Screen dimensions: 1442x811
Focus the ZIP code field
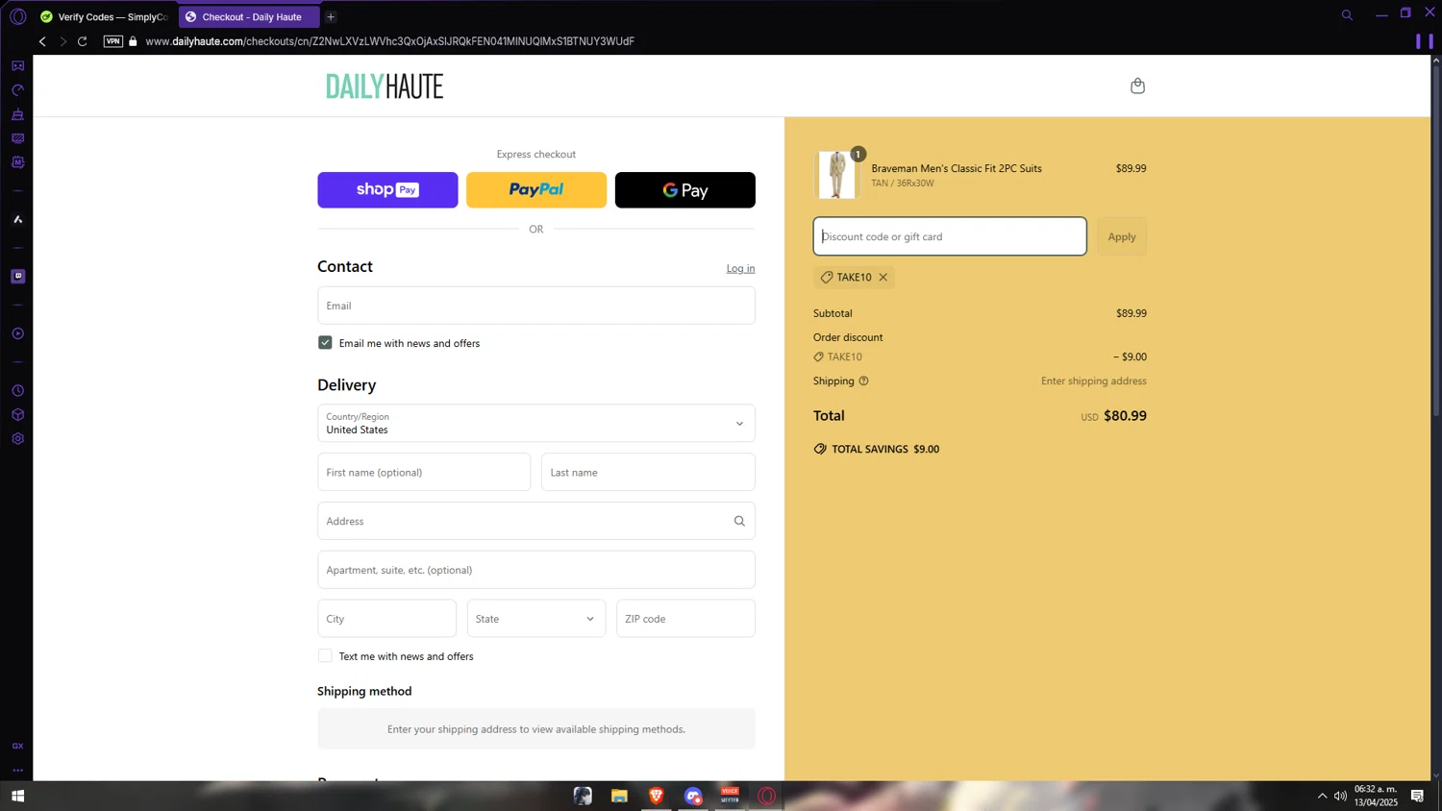tap(685, 619)
